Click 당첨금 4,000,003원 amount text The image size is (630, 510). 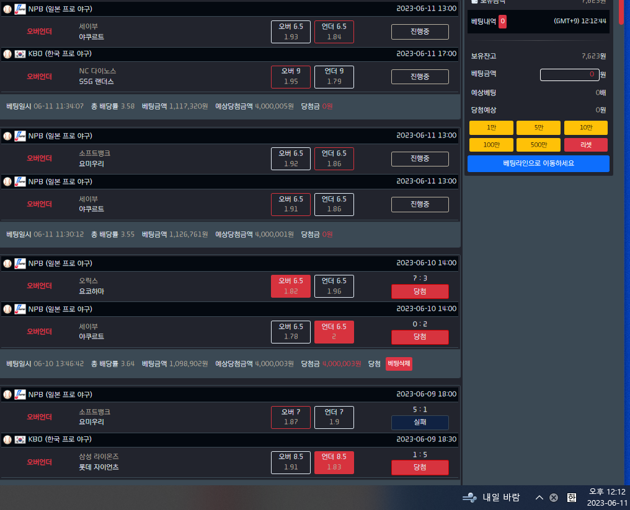click(x=342, y=364)
